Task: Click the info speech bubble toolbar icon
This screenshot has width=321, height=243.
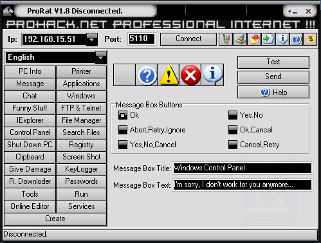Action: coord(282,39)
